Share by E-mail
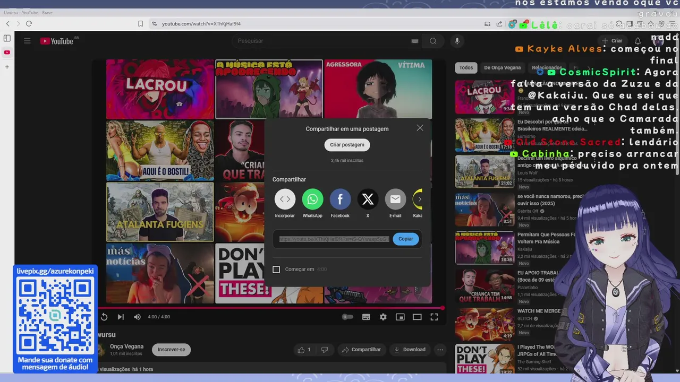The image size is (680, 382). [x=395, y=203]
